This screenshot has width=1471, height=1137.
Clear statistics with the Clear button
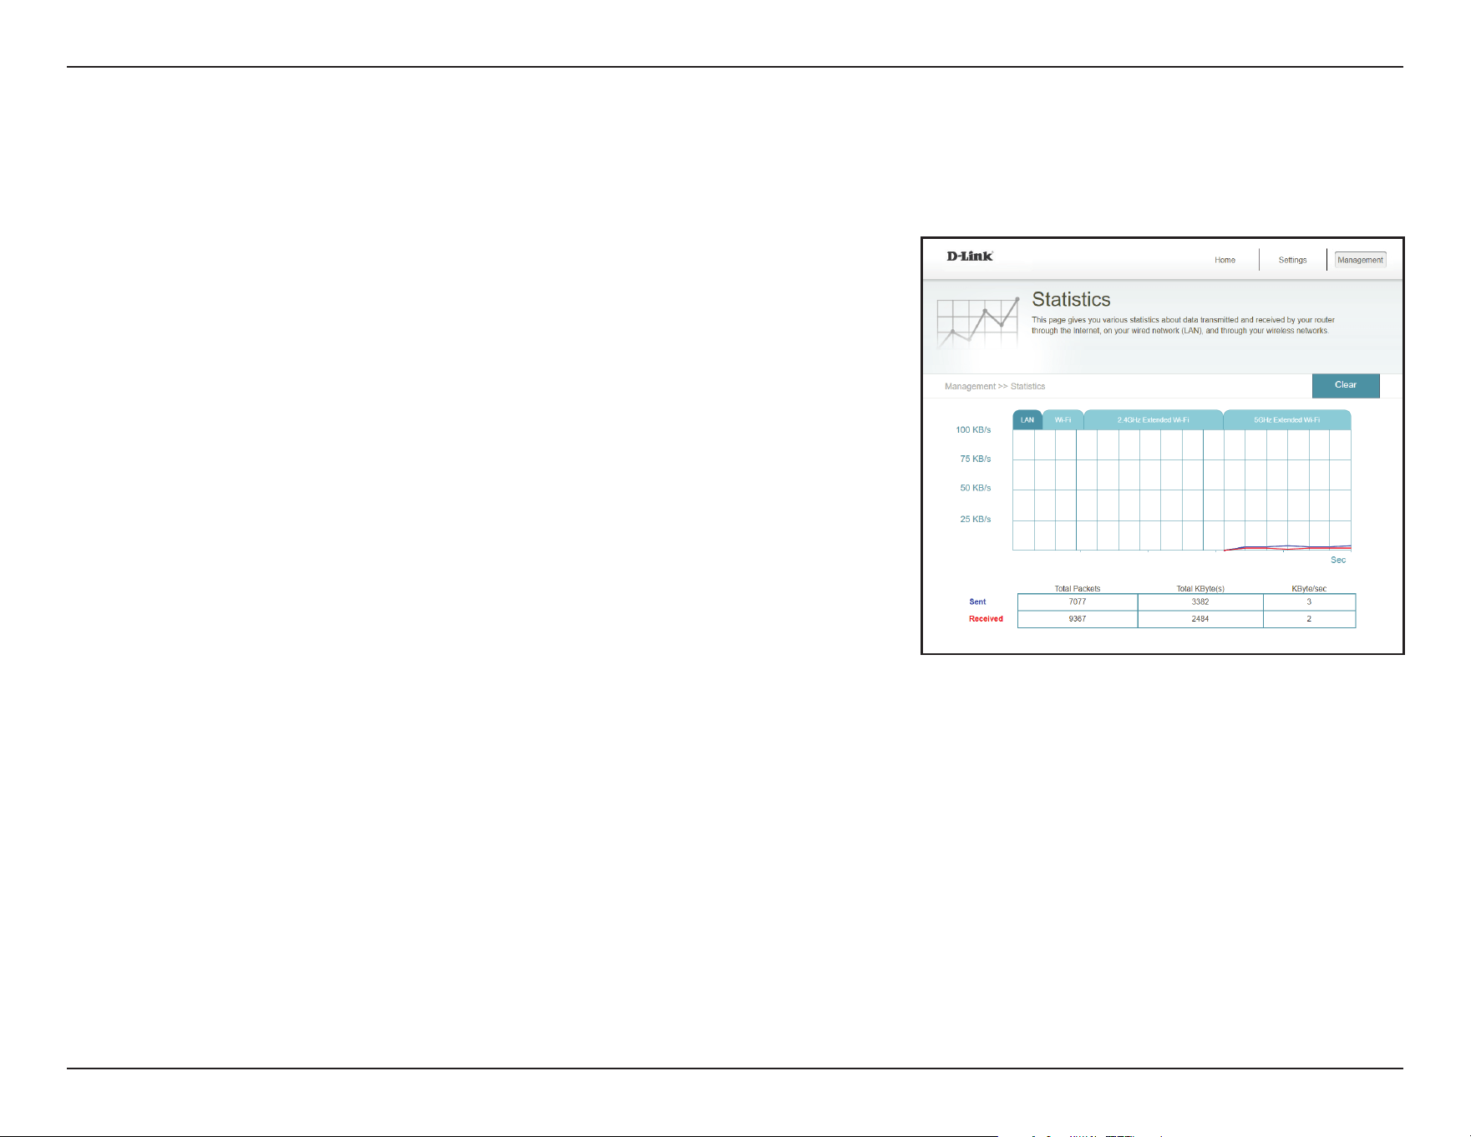1346,385
